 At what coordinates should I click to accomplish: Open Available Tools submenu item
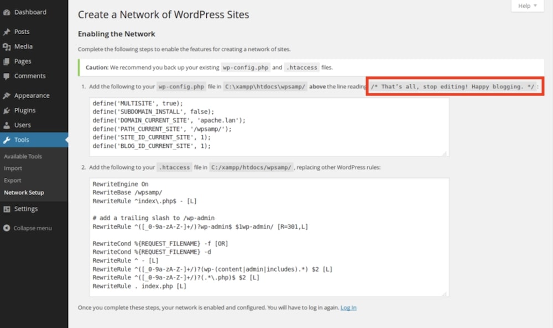tap(23, 156)
